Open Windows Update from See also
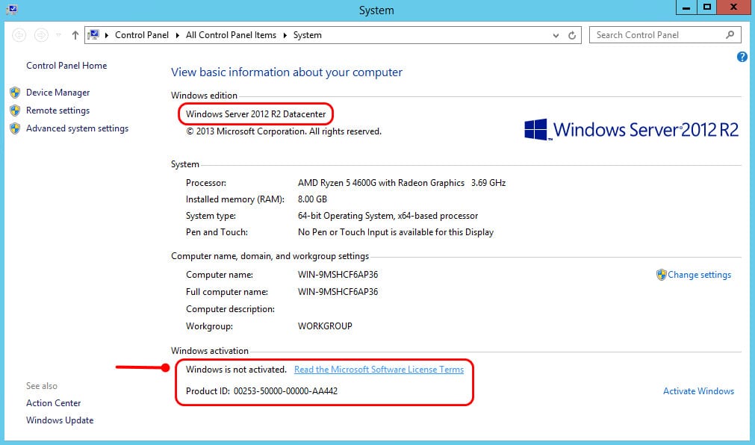This screenshot has height=445, width=755. (x=60, y=420)
